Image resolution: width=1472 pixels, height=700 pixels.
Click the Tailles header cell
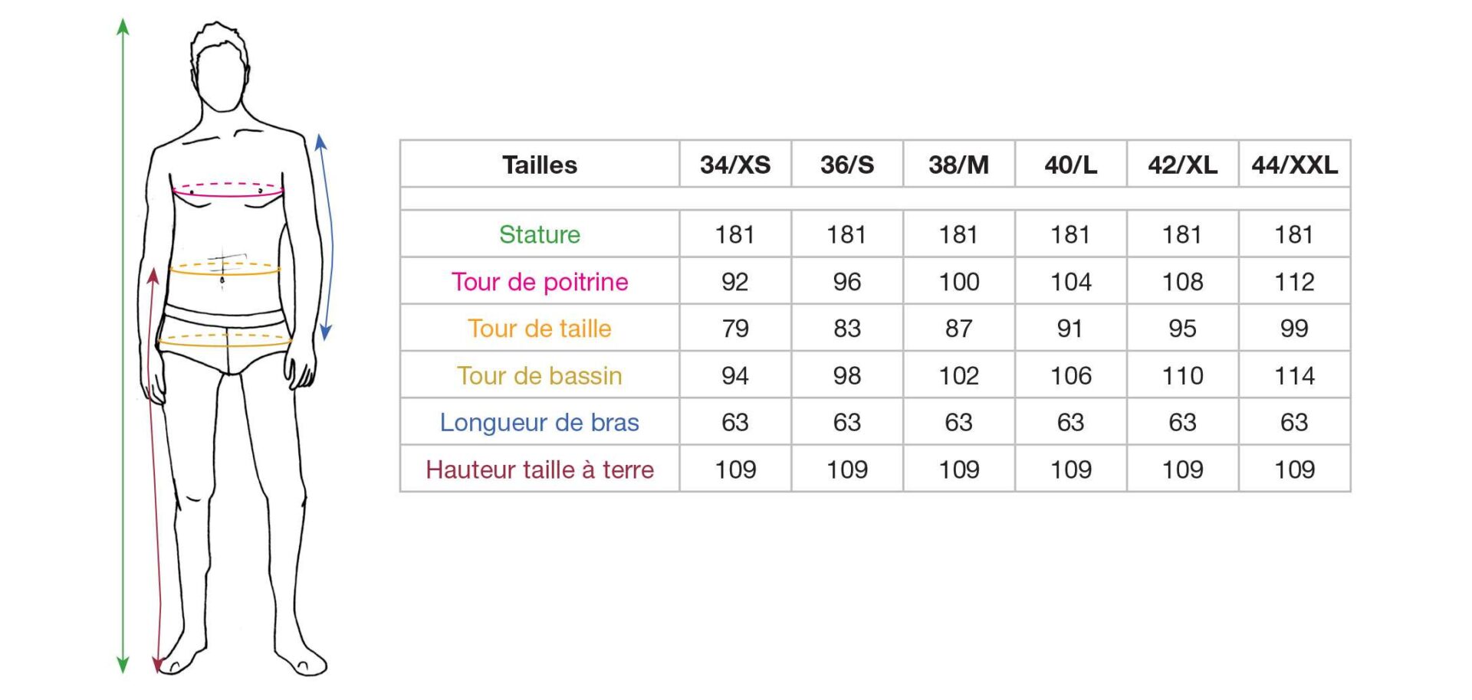point(540,165)
